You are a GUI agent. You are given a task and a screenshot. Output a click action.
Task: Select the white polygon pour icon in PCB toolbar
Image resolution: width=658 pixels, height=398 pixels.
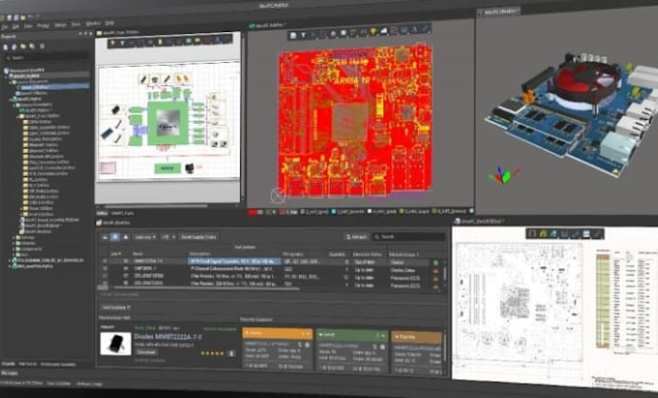click(383, 31)
